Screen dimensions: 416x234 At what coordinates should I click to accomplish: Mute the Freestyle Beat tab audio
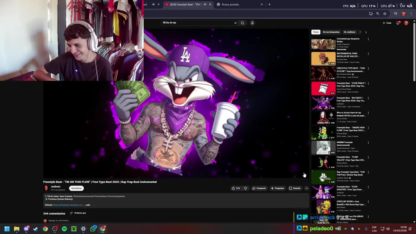point(205,5)
